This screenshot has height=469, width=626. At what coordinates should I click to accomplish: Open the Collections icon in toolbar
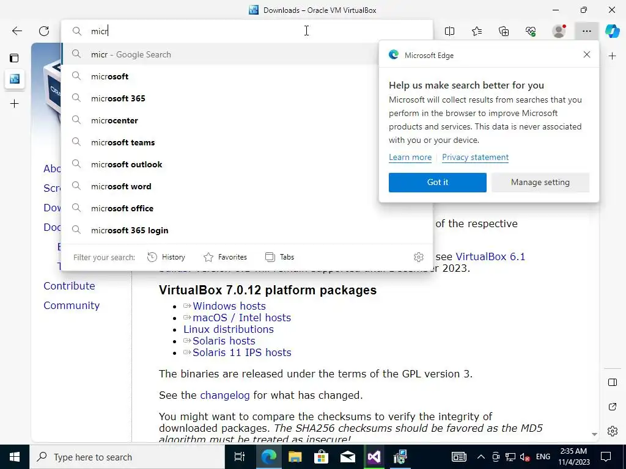(504, 31)
